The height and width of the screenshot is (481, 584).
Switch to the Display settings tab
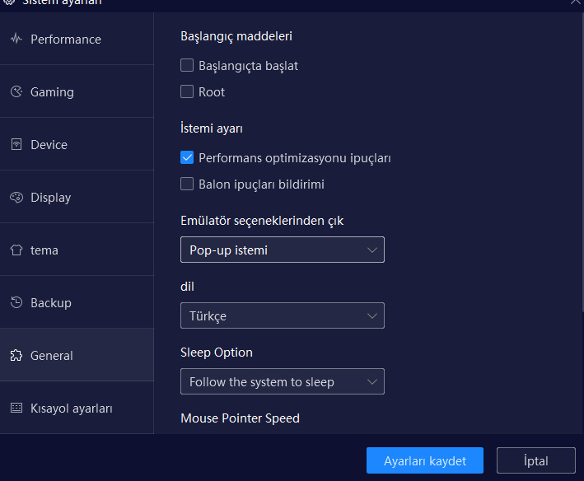pyautogui.click(x=51, y=197)
